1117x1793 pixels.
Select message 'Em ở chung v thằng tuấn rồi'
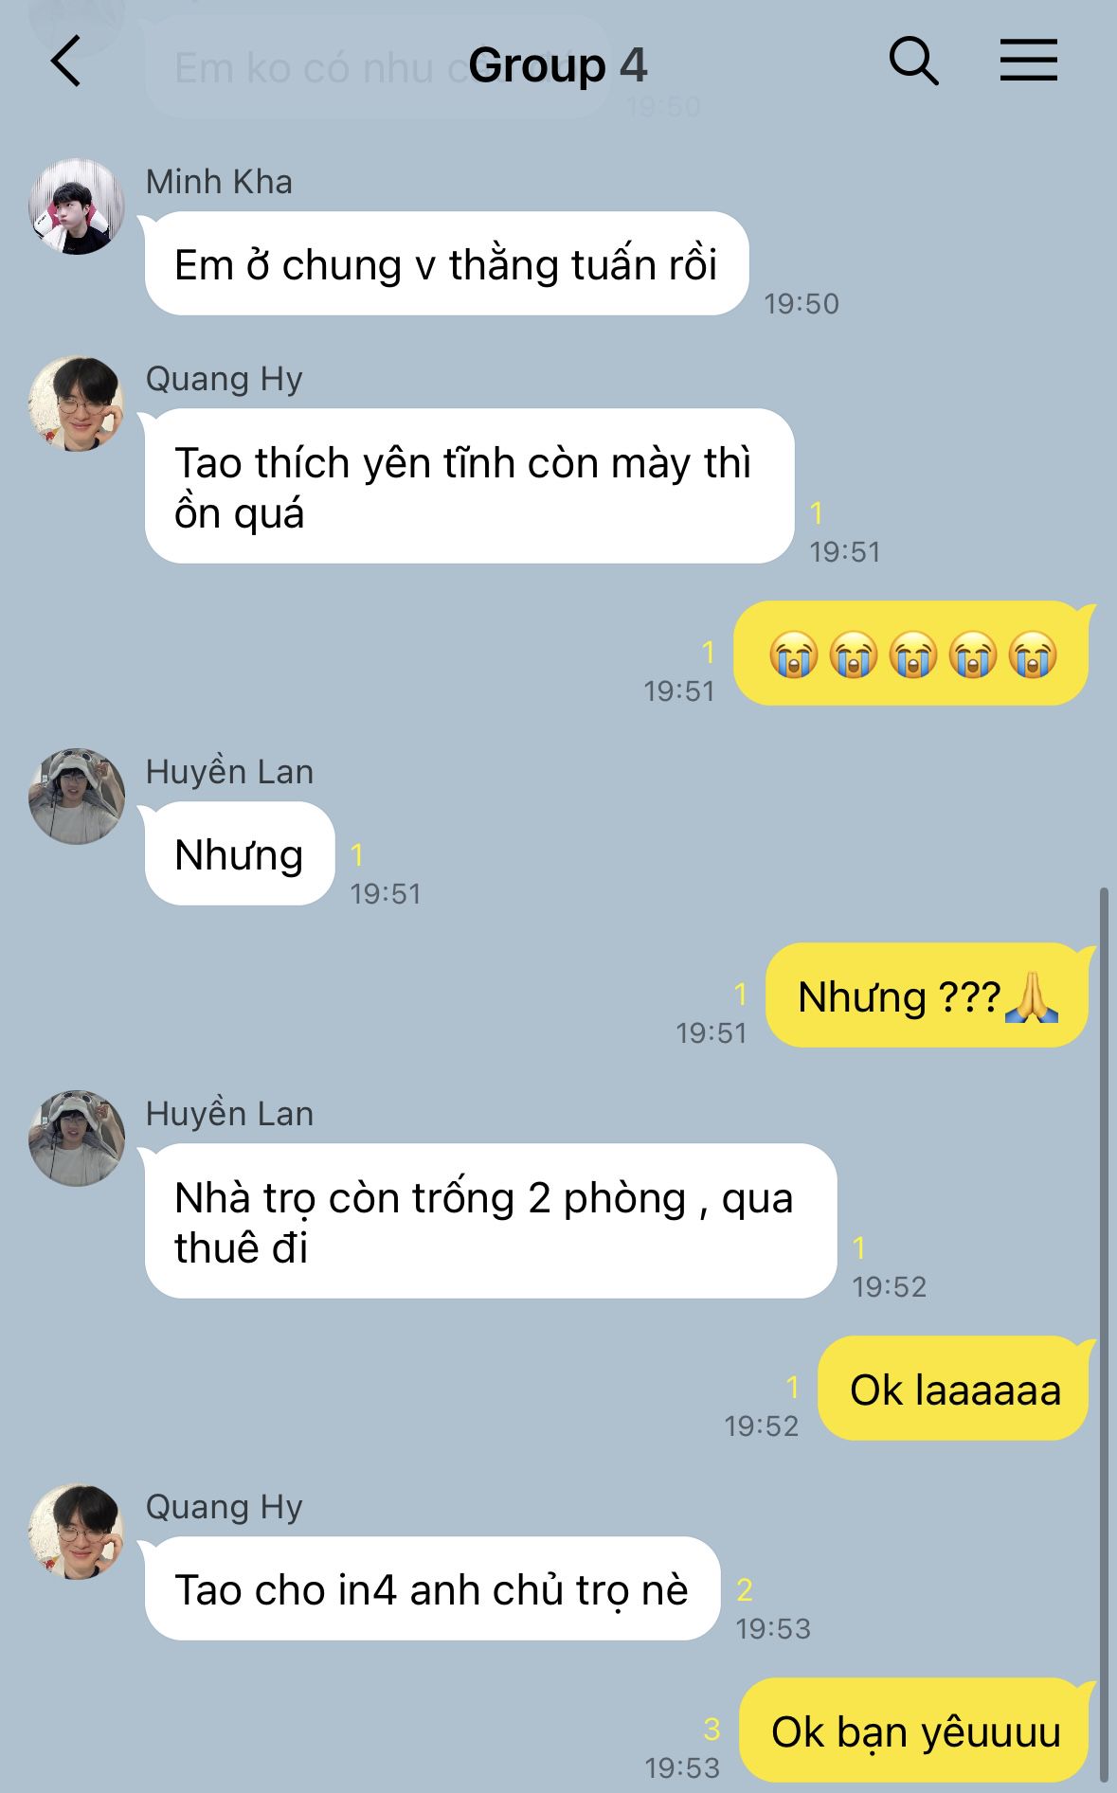coord(446,263)
